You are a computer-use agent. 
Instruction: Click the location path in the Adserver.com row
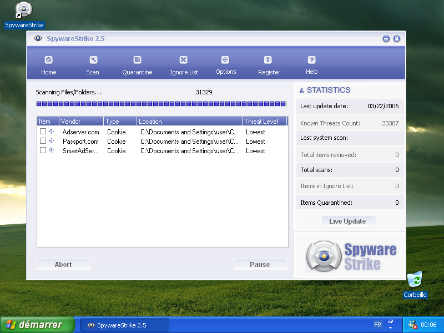point(189,132)
